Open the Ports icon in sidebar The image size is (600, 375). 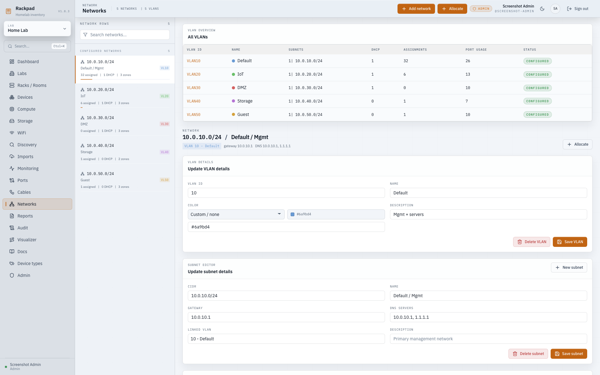[x=12, y=180]
